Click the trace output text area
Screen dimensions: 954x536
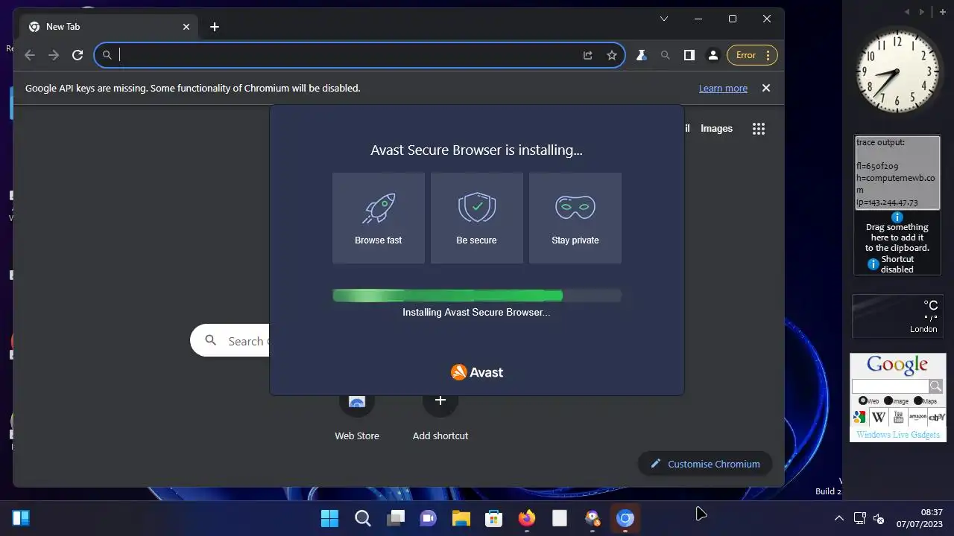tap(897, 173)
